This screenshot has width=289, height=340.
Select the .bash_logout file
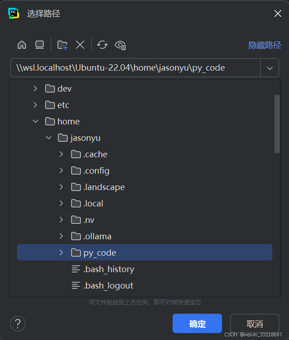click(x=145, y=285)
